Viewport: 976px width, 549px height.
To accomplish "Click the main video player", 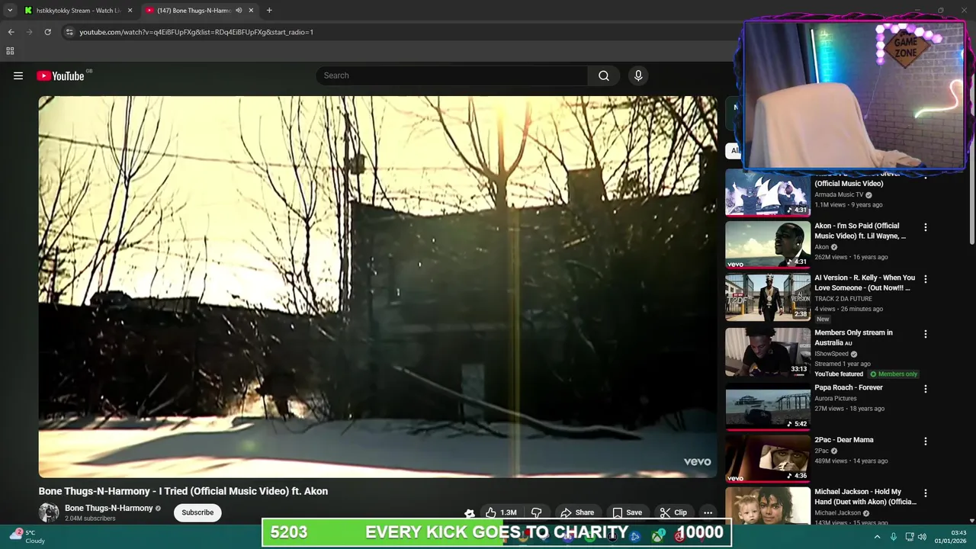I will pos(377,287).
